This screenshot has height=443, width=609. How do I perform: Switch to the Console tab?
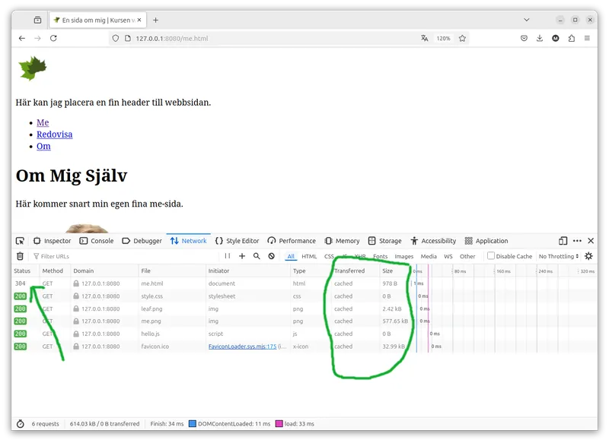coord(97,241)
